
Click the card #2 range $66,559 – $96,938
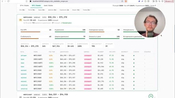pyautogui.click(x=58, y=94)
